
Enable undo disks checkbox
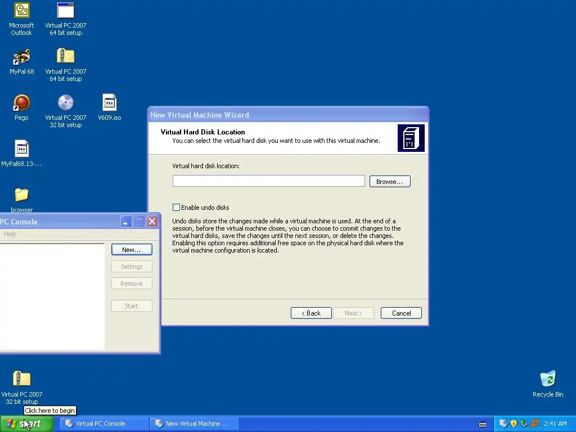pyautogui.click(x=176, y=207)
